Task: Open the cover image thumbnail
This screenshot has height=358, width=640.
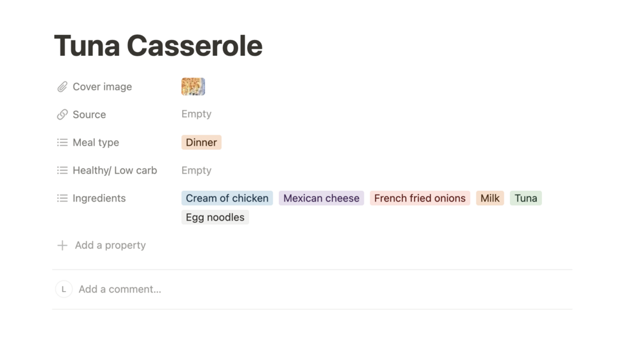Action: pyautogui.click(x=193, y=86)
